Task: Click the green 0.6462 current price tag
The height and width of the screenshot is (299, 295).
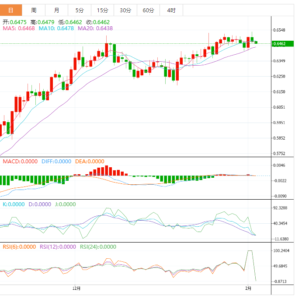Action: [280, 44]
